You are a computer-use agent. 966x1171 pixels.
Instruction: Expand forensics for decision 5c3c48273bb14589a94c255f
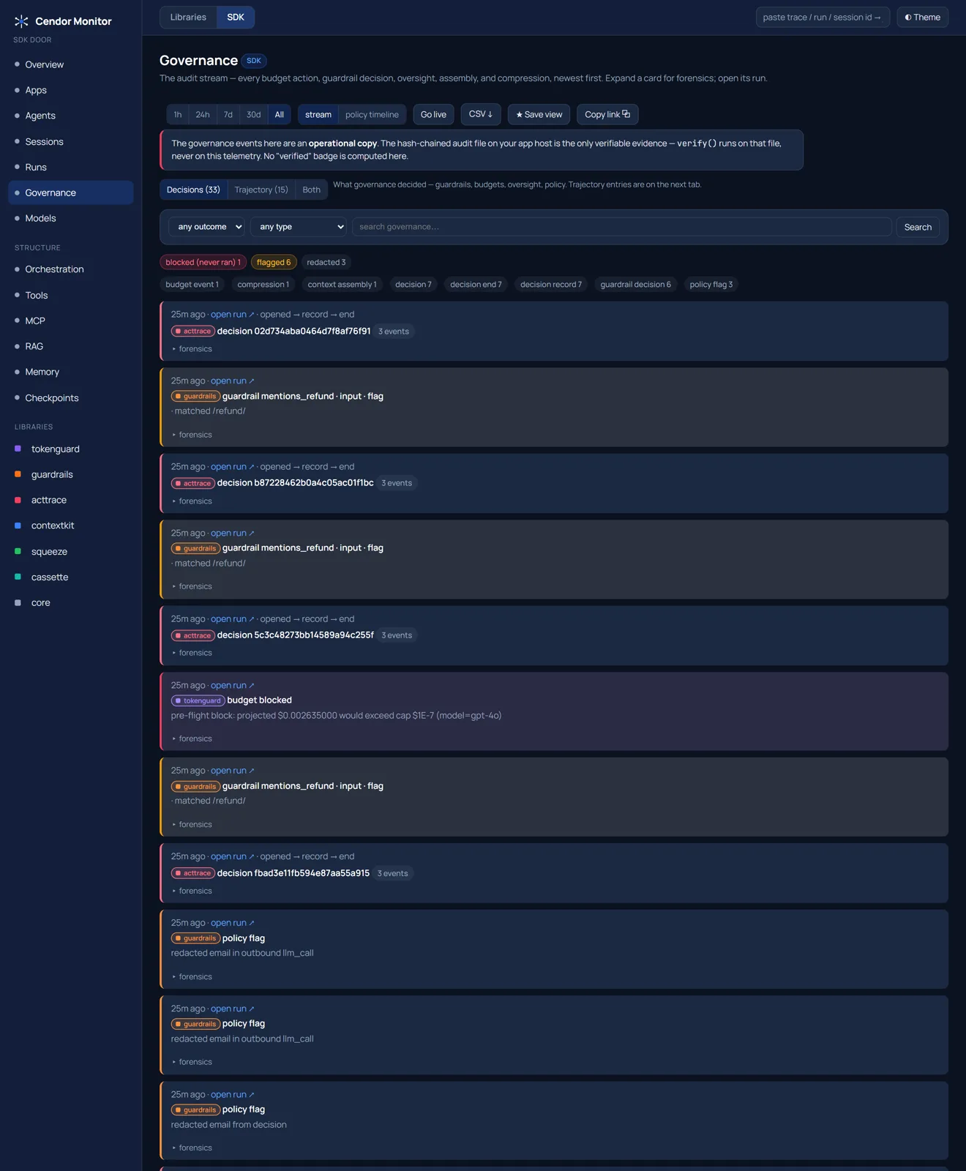coord(192,653)
